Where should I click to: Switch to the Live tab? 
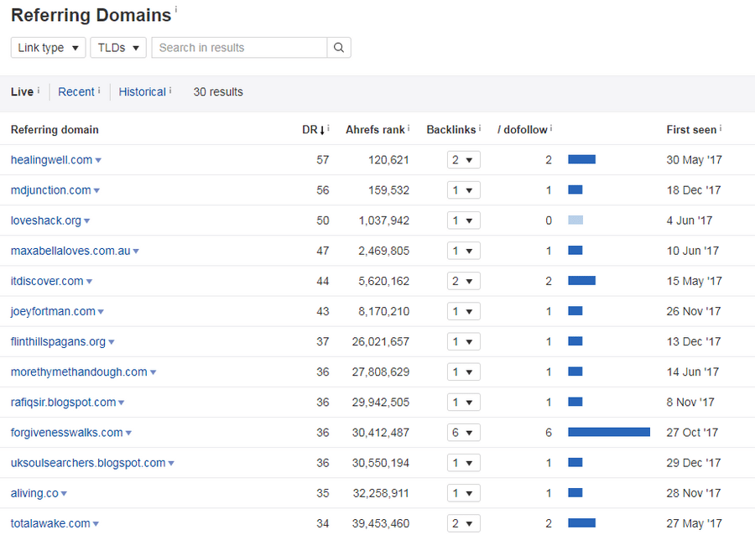pos(22,92)
